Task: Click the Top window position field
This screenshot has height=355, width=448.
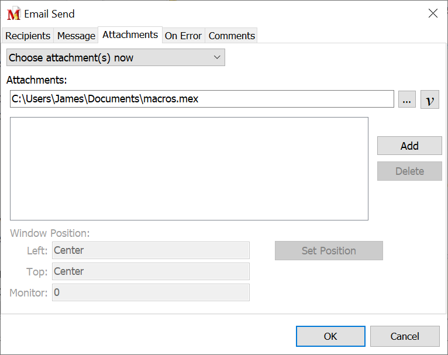Action: click(151, 271)
